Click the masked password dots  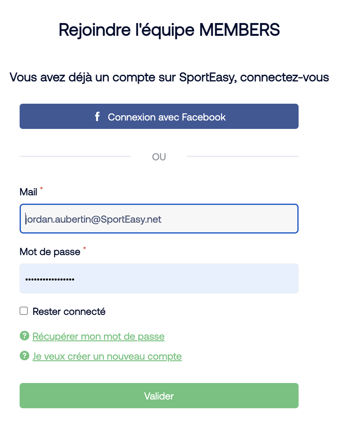pos(50,279)
